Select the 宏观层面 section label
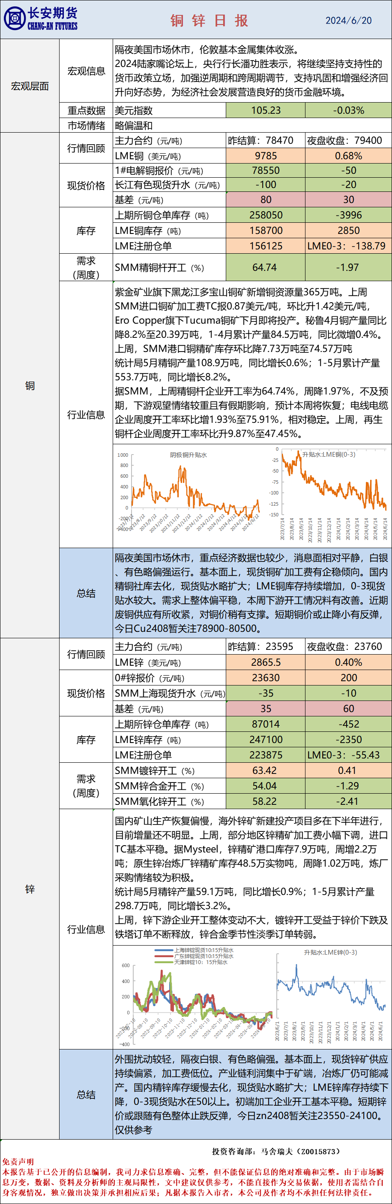Image resolution: width=392 pixels, height=1204 pixels. [x=30, y=86]
